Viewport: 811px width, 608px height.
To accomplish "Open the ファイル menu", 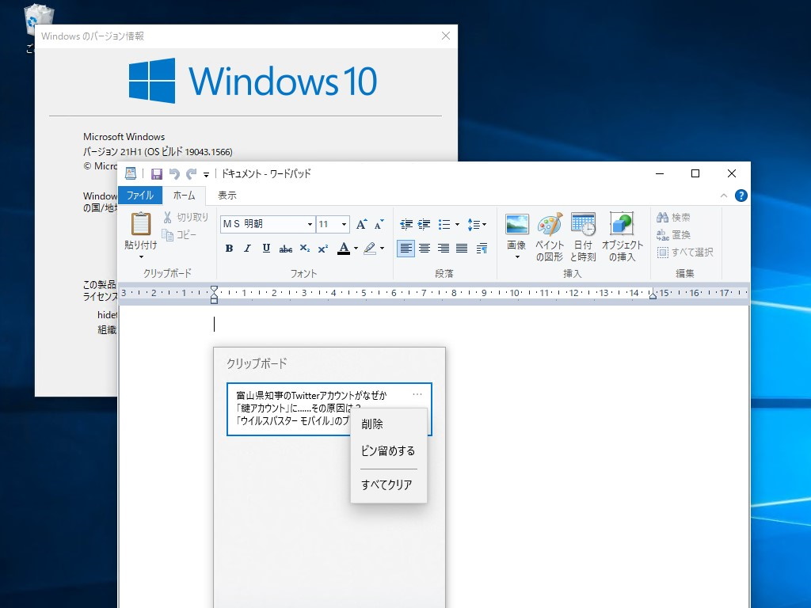I will 140,196.
